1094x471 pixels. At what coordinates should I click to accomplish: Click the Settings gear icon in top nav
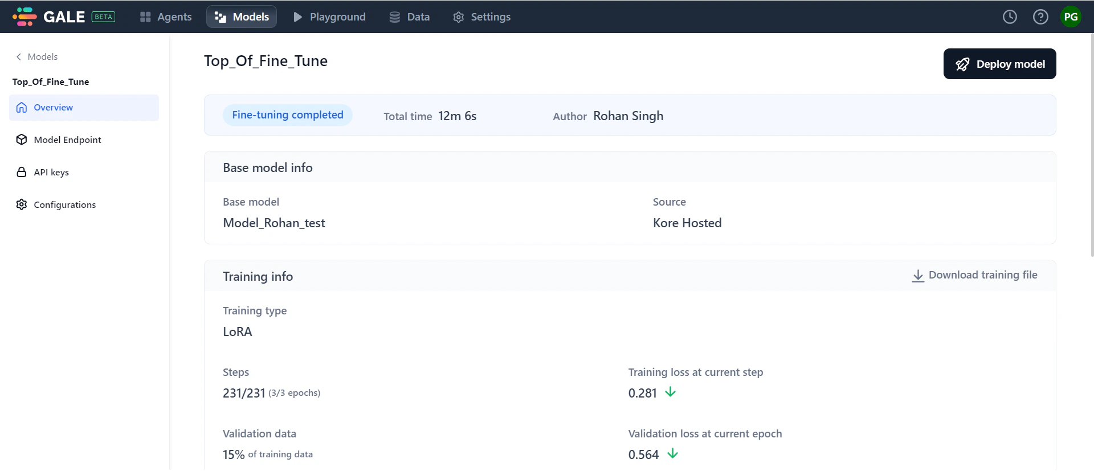459,17
